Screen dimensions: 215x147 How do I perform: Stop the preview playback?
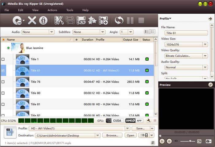pos(169,141)
